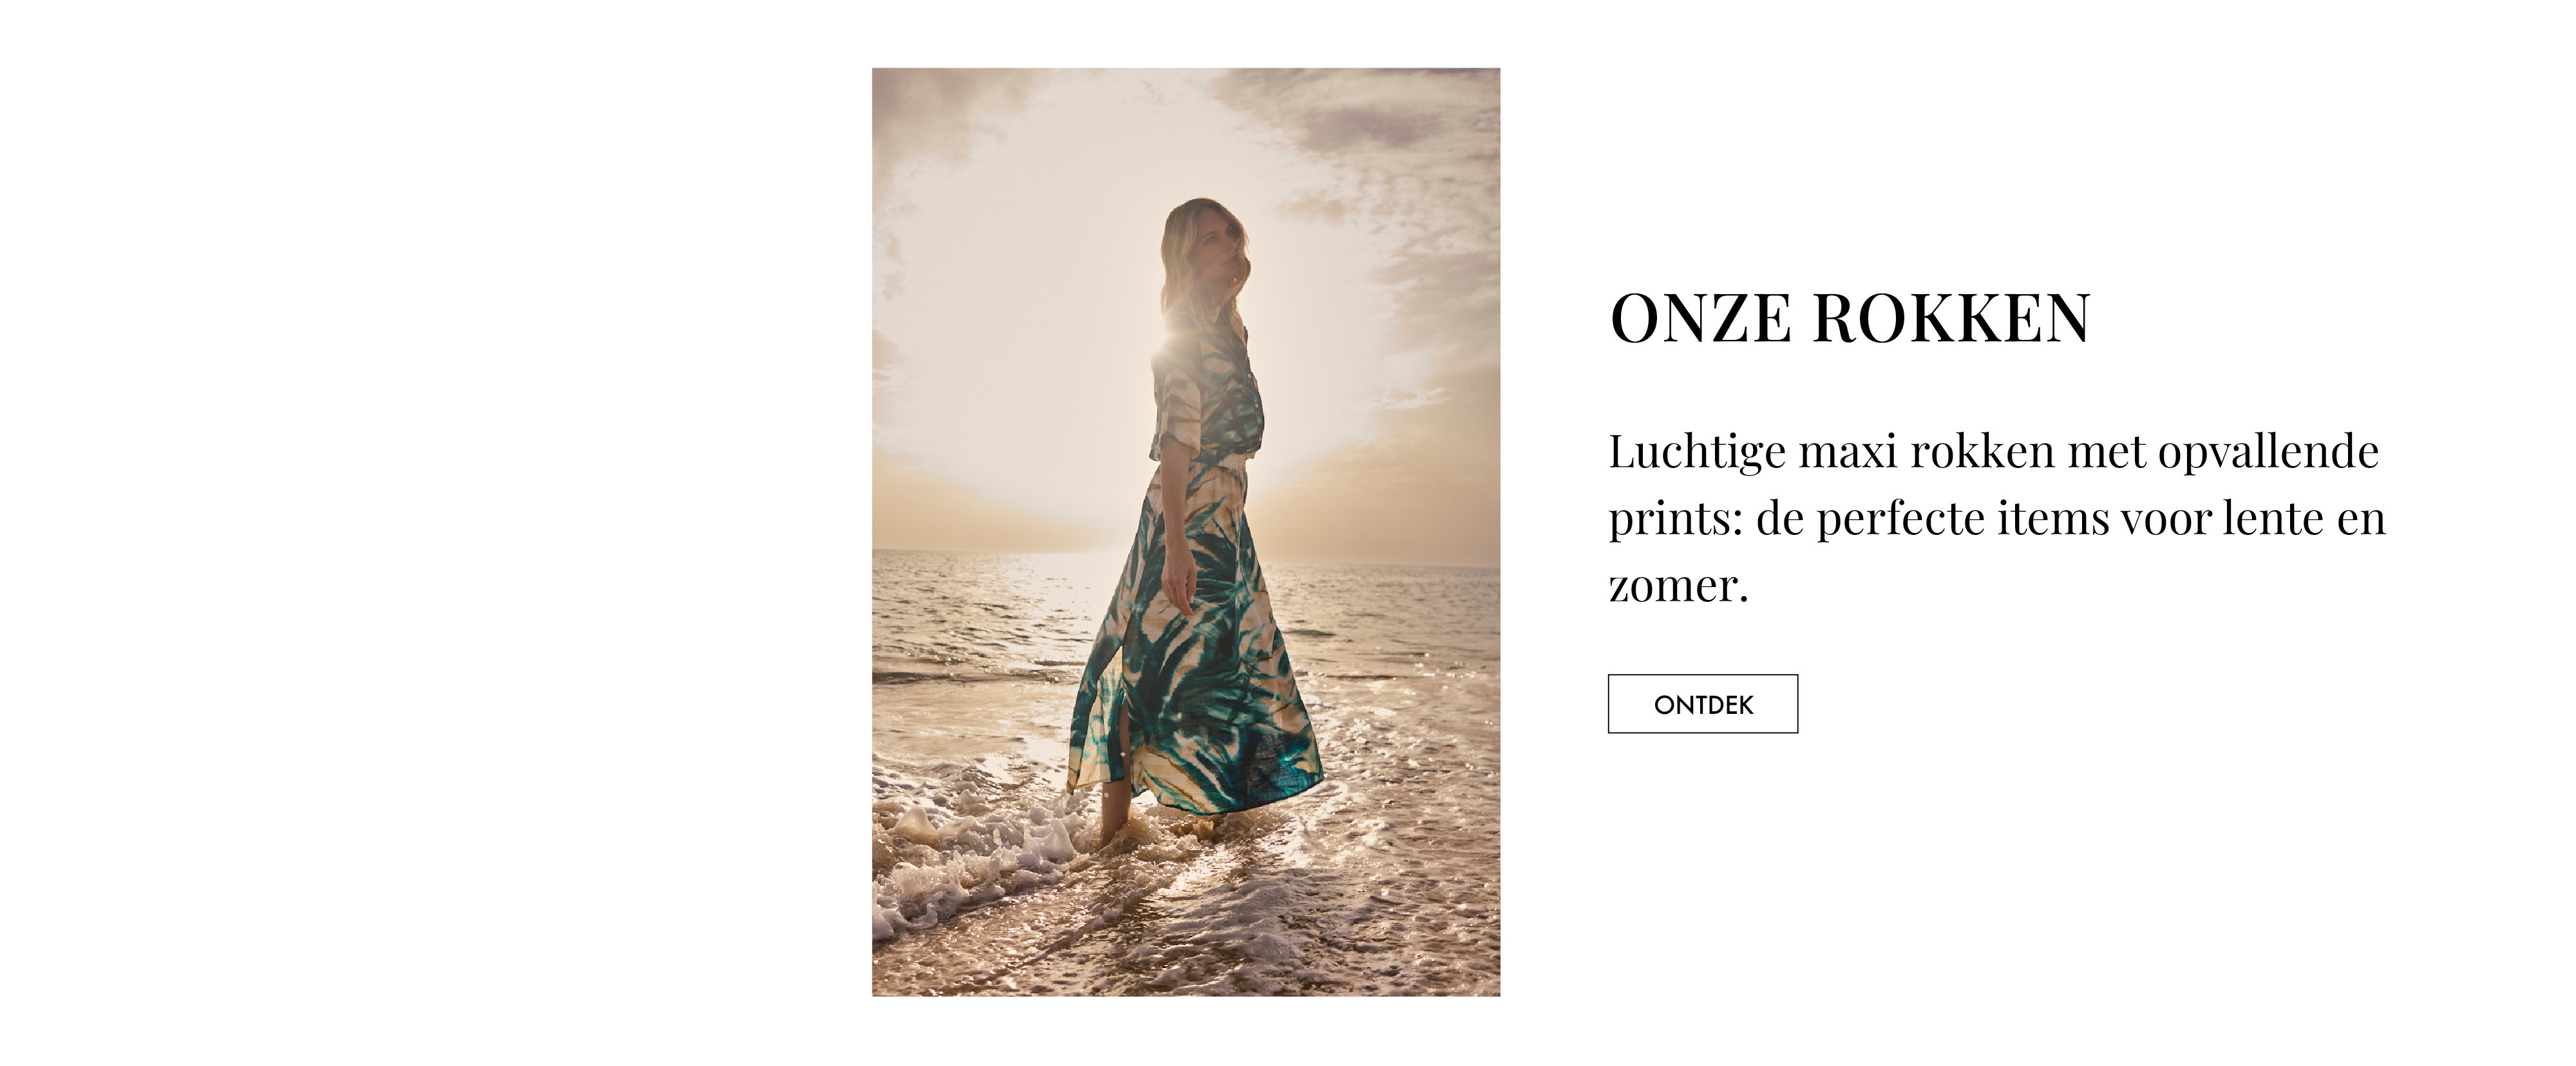Image resolution: width=2576 pixels, height=1066 pixels.
Task: Click the ONTDEK button
Action: pos(1702,704)
